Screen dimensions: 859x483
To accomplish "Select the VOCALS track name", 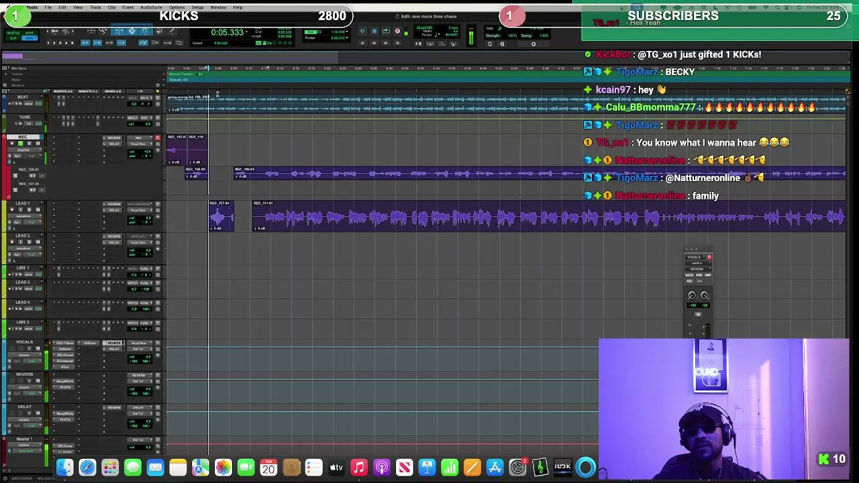I will pyautogui.click(x=24, y=342).
